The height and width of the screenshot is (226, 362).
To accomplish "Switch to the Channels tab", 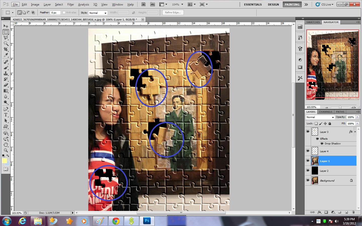I will click(326, 112).
